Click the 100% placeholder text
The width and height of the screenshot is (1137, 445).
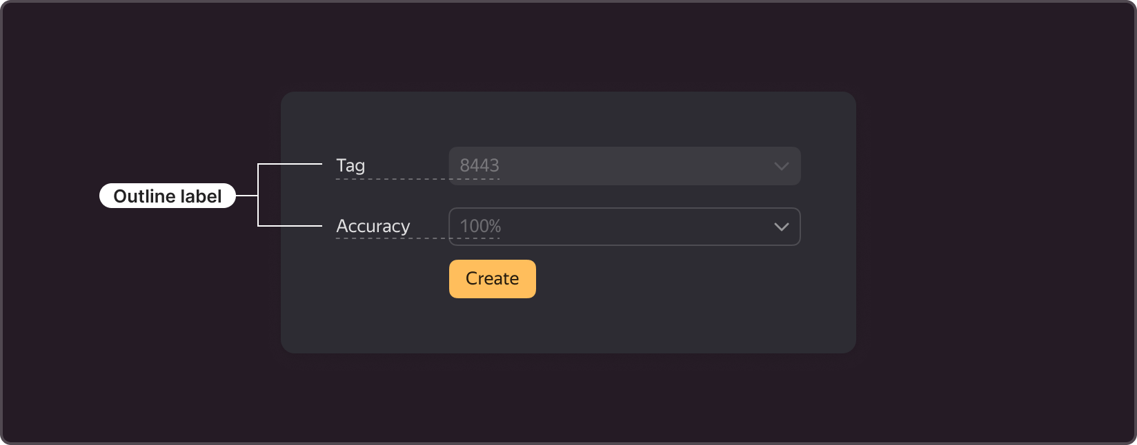[481, 226]
